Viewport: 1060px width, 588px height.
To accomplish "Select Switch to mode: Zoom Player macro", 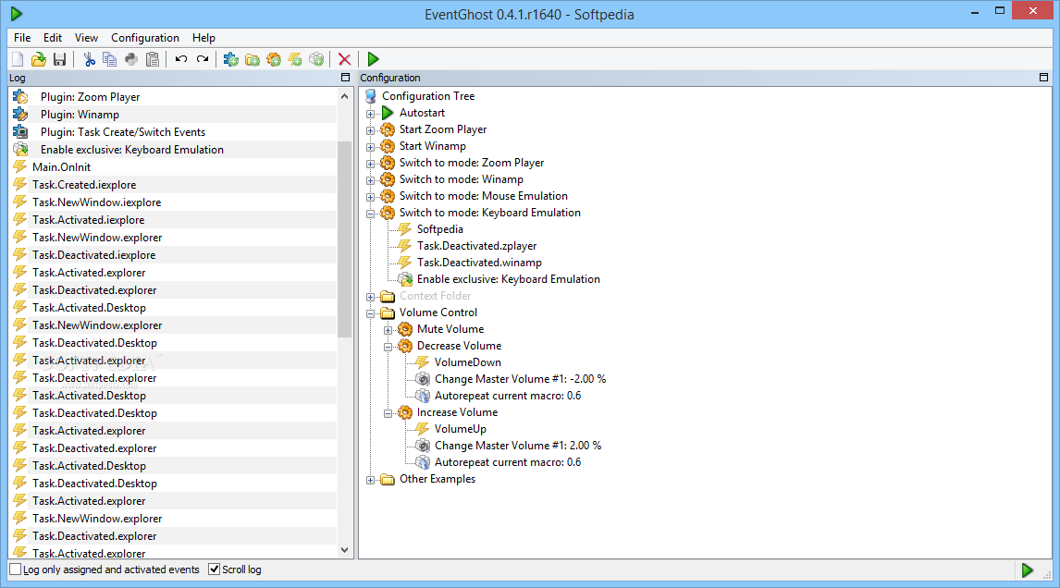I will coord(472,163).
